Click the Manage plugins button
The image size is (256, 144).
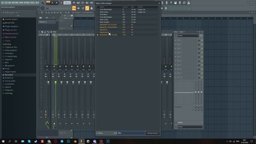(152, 133)
